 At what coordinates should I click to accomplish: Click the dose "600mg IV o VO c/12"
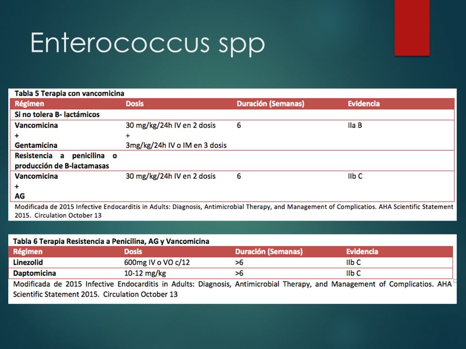(157, 262)
